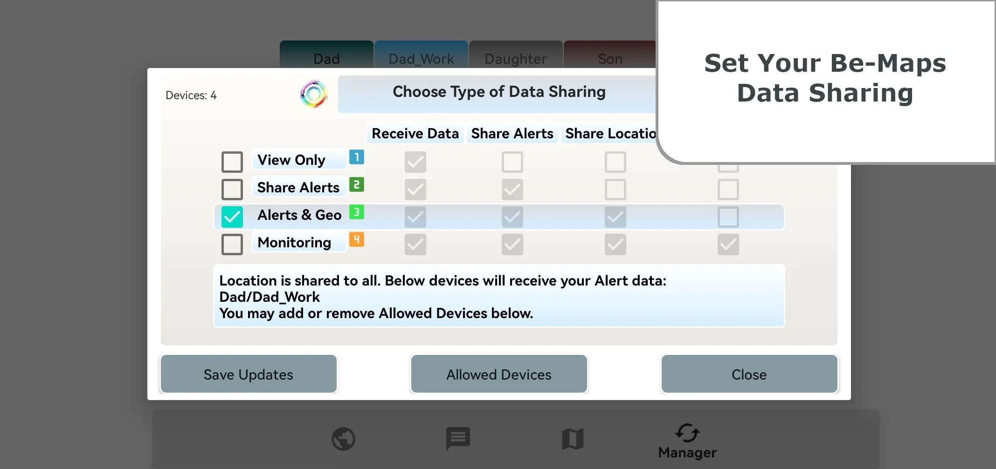This screenshot has height=469, width=996.
Task: Click the green number 3 badge
Action: 357,212
